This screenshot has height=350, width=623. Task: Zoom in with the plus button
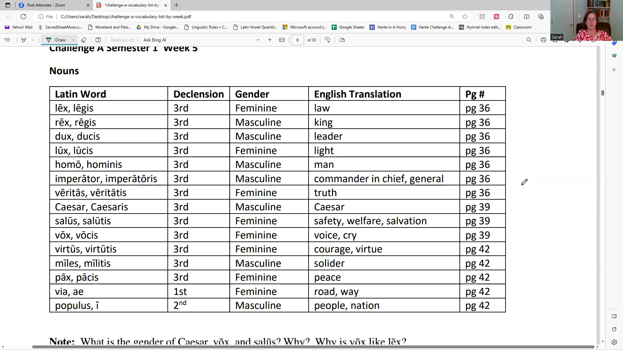click(270, 40)
